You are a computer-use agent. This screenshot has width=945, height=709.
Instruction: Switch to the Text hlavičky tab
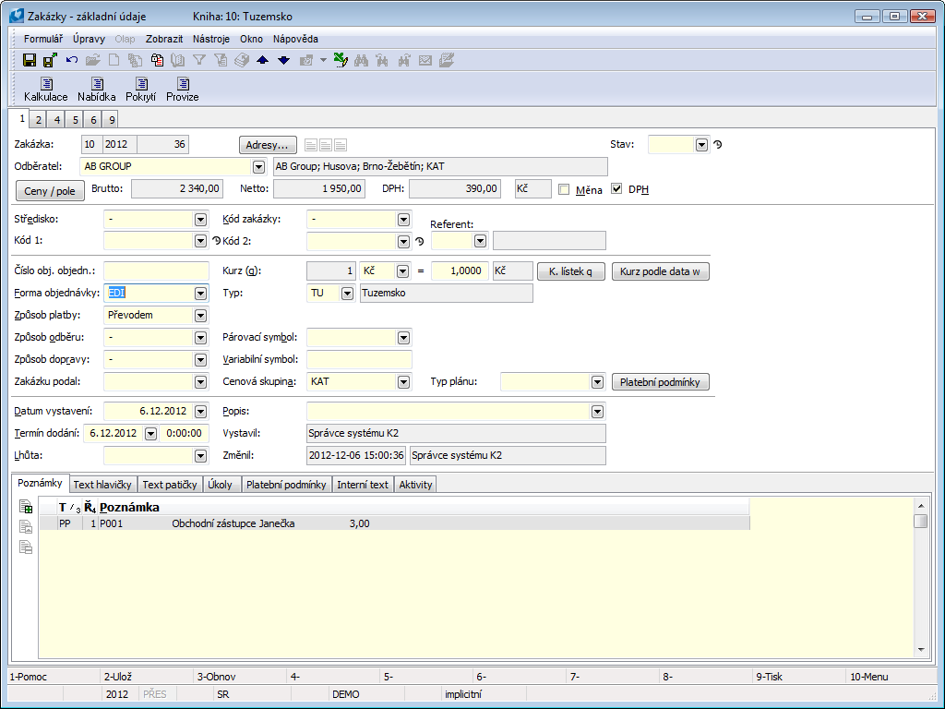coord(102,485)
